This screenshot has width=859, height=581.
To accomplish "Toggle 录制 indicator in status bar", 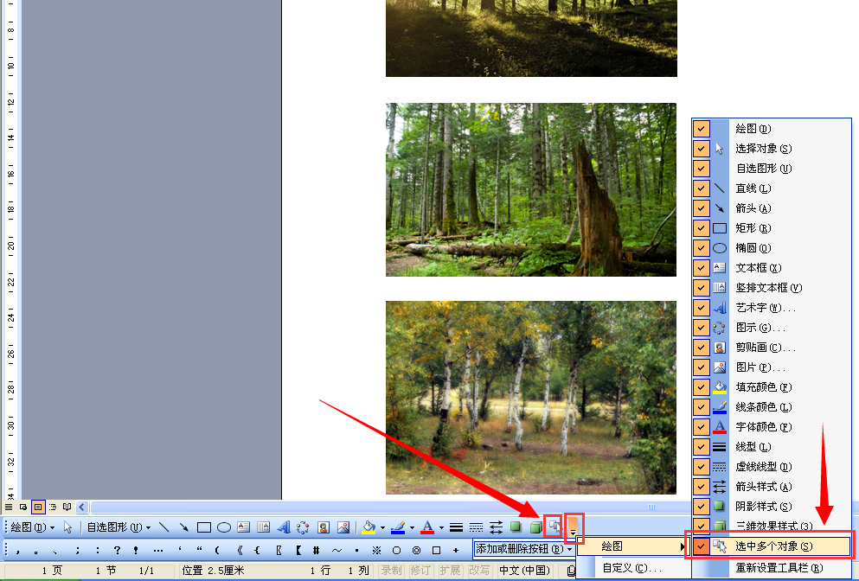I will [391, 571].
